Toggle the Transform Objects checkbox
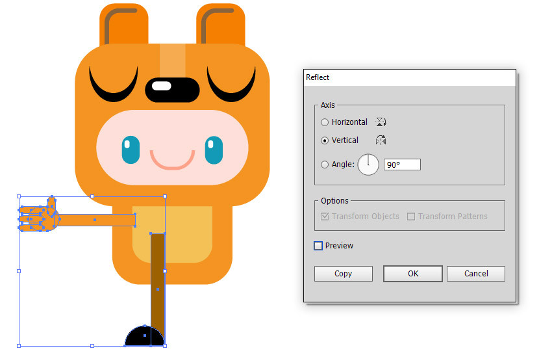 (325, 217)
